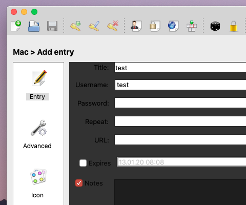Focus the Password input field
The width and height of the screenshot is (246, 205).
pyautogui.click(x=180, y=102)
